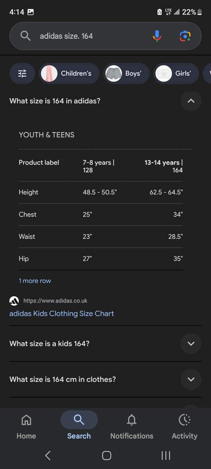211x469 pixels.
Task: Open Google Lens camera search icon
Action: click(x=185, y=36)
